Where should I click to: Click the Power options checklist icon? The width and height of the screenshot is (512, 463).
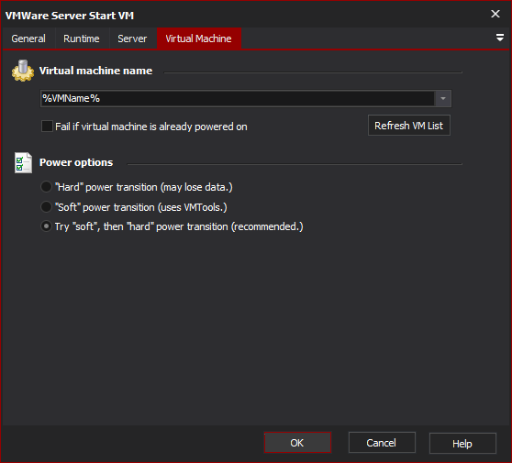[x=23, y=162]
